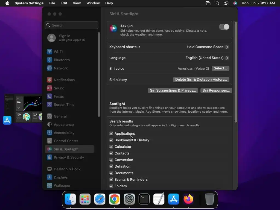The image size is (280, 210).
Task: Open Siri Suggestions & Privacy
Action: (173, 90)
